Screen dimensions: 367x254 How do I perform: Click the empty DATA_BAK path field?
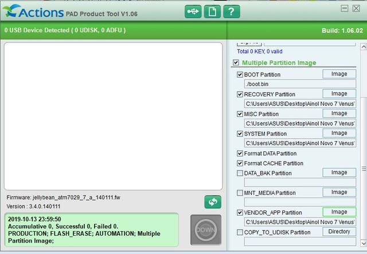click(300, 182)
